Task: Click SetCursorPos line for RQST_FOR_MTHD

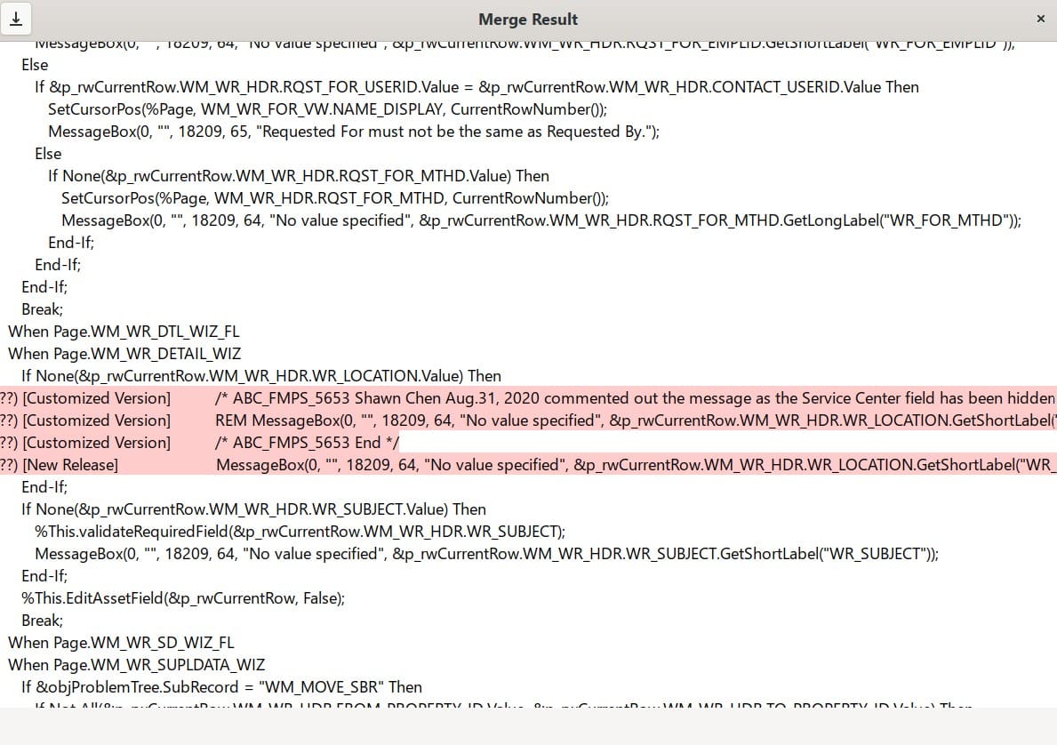Action: (334, 198)
